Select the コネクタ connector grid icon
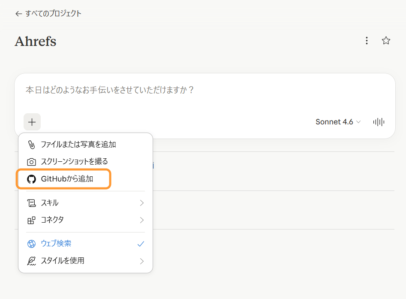Viewport: 406px width, 299px height. (32, 220)
